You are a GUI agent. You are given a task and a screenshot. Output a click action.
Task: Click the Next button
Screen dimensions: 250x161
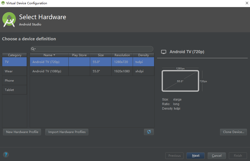196,155
